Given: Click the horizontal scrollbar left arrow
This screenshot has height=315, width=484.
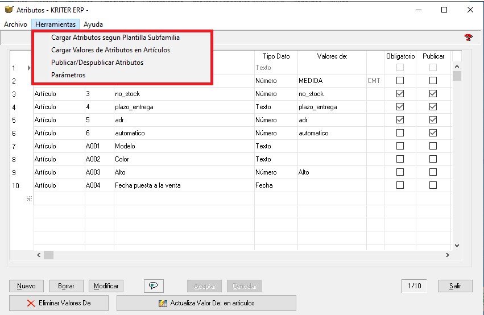Looking at the screenshot, I should pos(39,255).
